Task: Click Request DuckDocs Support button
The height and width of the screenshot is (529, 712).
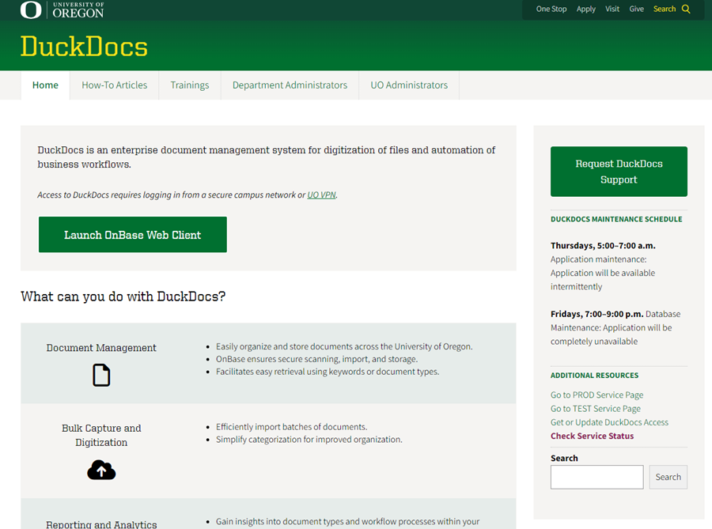Action: pyautogui.click(x=619, y=172)
